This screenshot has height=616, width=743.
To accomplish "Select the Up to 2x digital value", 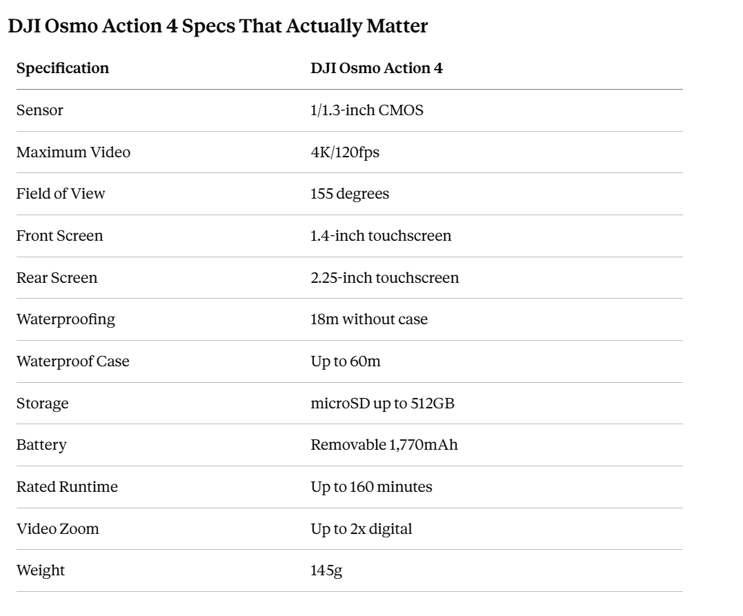I will click(361, 529).
